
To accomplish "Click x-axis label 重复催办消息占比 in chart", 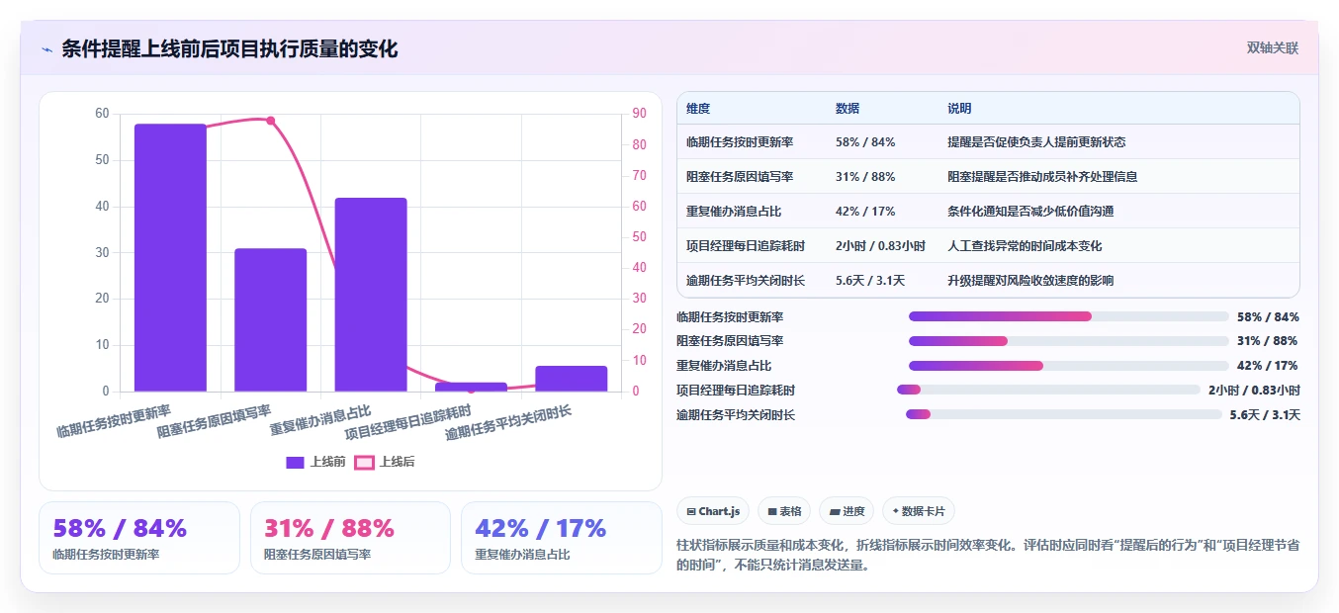I will pyautogui.click(x=320, y=421).
